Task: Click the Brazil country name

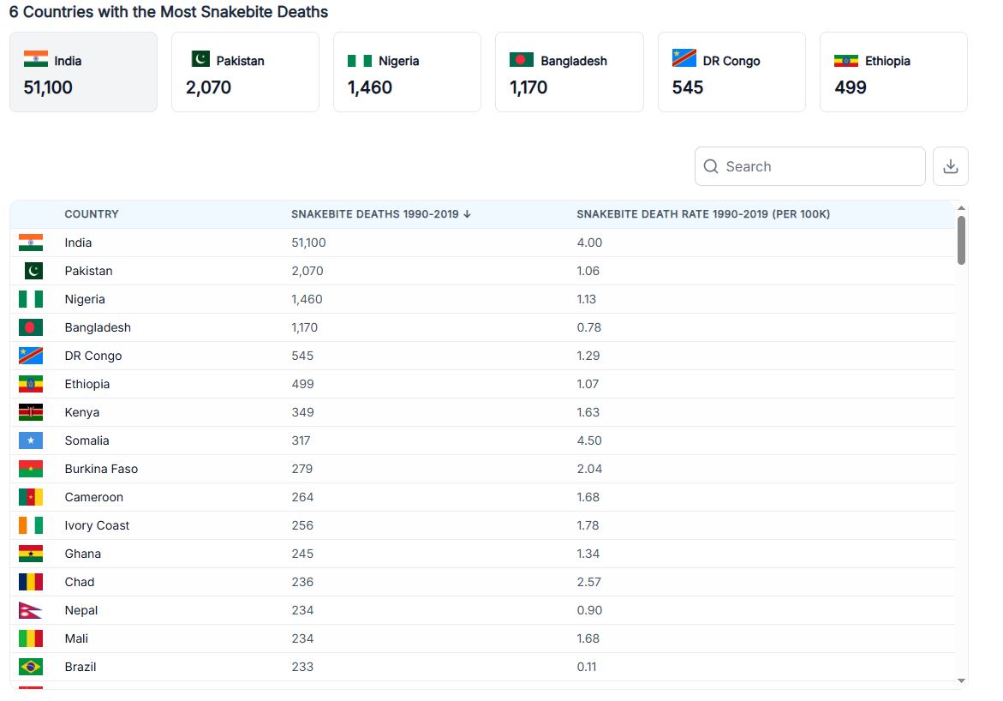Action: [81, 667]
